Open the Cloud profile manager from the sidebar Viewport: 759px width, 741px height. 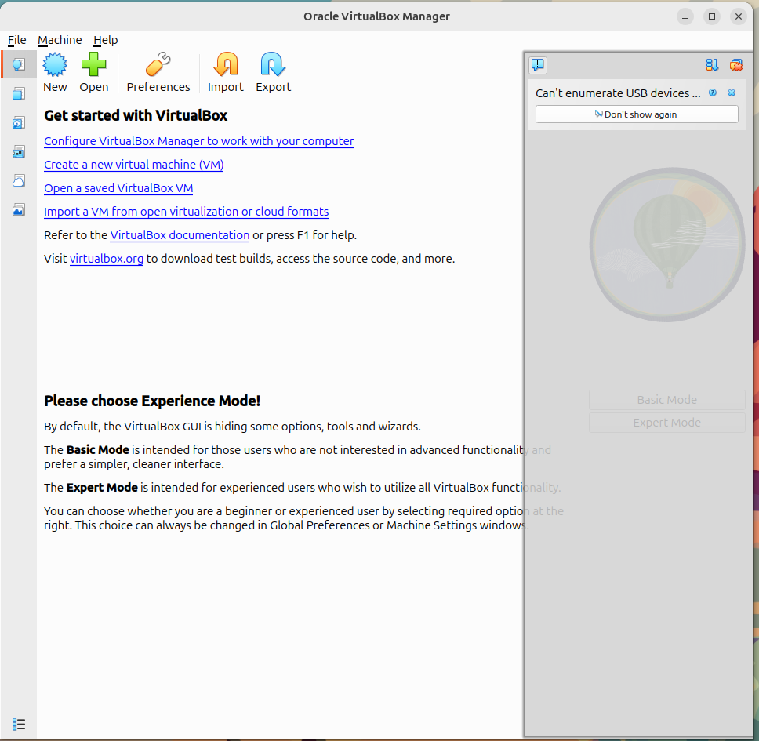tap(18, 180)
